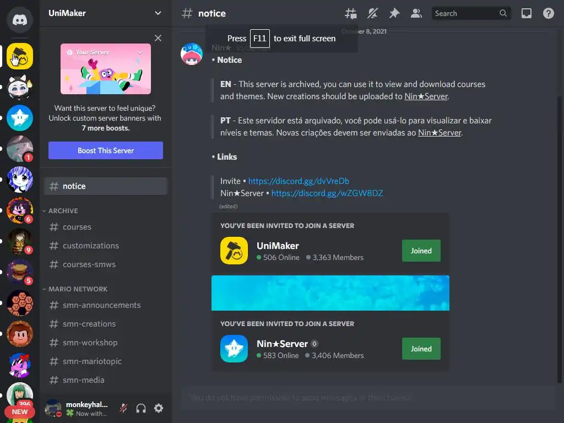The width and height of the screenshot is (564, 423).
Task: Open the Threads icon in header
Action: tap(351, 13)
